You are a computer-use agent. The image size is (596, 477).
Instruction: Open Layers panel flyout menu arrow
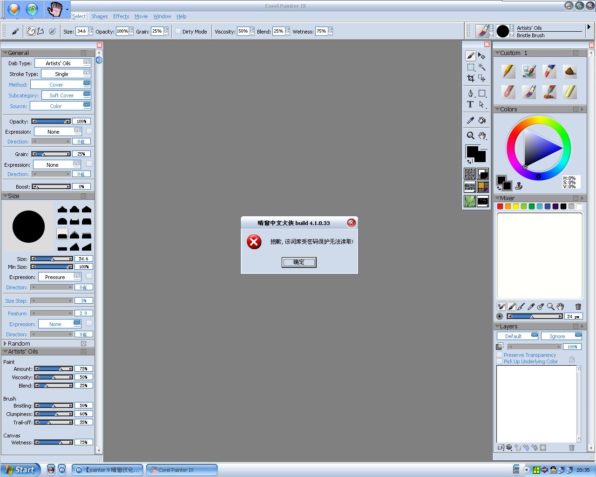(582, 326)
